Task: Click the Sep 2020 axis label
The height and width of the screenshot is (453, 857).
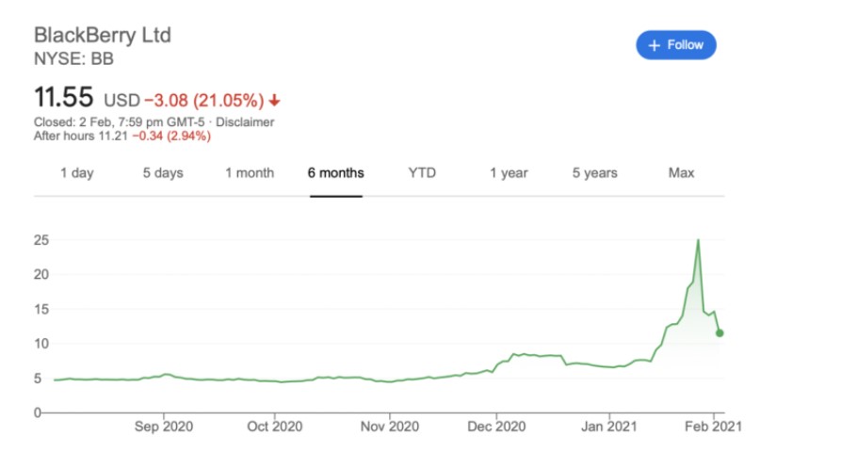Action: click(163, 426)
